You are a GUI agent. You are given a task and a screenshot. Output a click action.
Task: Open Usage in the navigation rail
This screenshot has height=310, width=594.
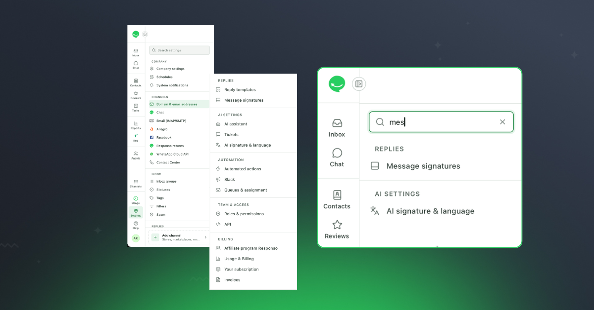coord(136,200)
